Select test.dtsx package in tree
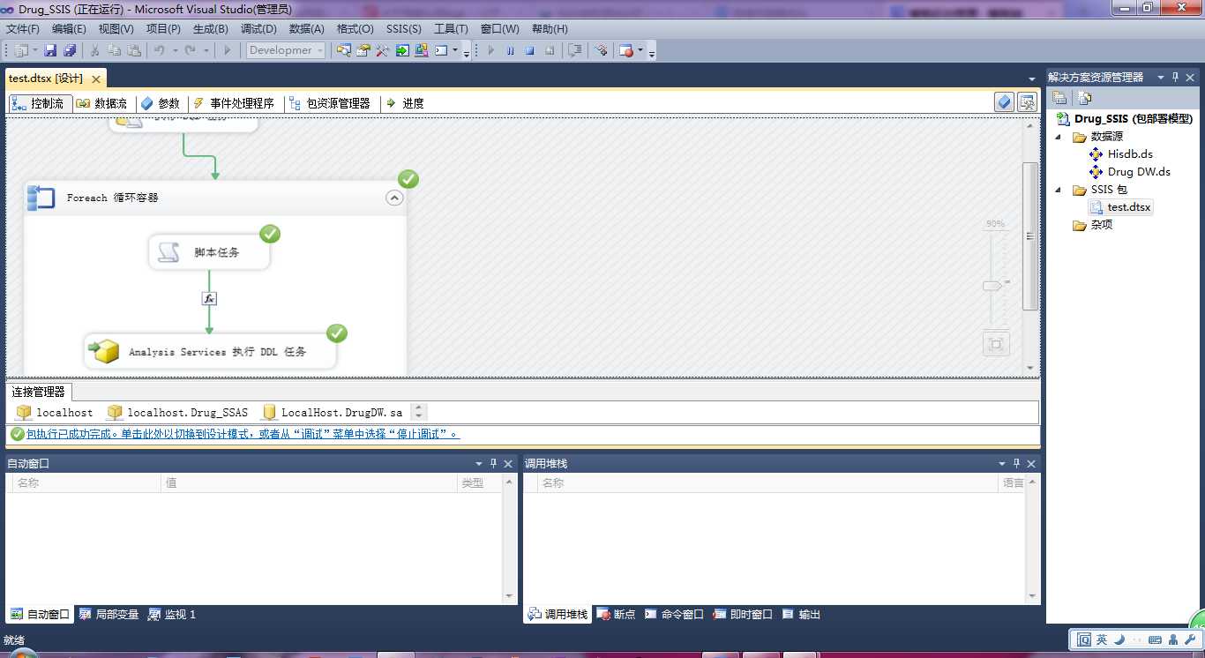Screen dimensions: 1205x658 tap(1121, 207)
